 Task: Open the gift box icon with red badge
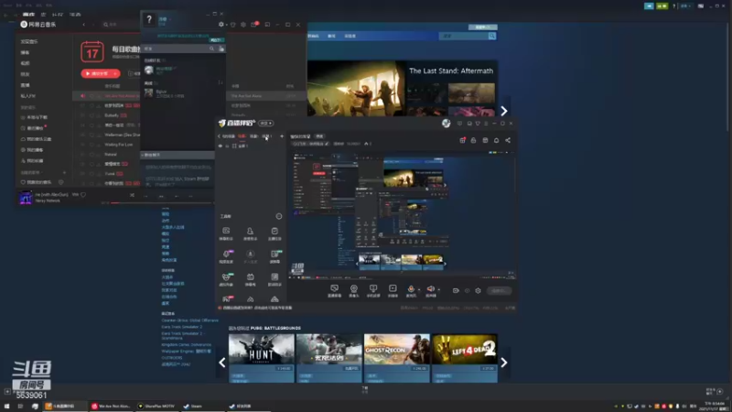coord(462,140)
